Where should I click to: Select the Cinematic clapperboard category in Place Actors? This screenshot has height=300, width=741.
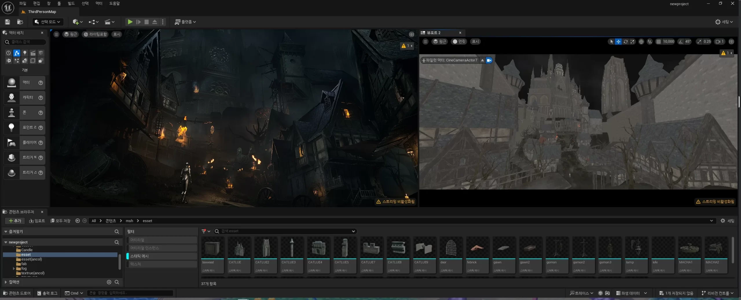pyautogui.click(x=33, y=53)
